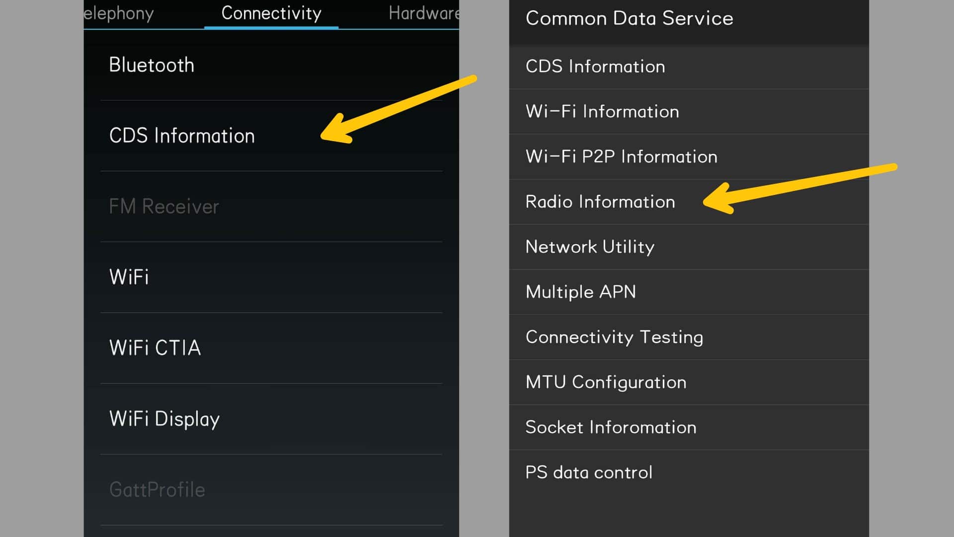Open the Bluetooth menu entry
The image size is (954, 537).
(152, 65)
